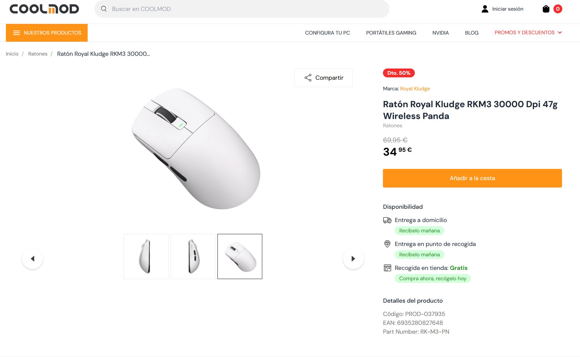The width and height of the screenshot is (580, 357).
Task: Open the Royal Kludge brand link
Action: click(414, 89)
